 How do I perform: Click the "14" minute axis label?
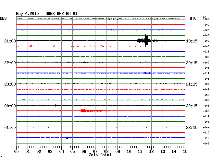[x=174, y=152]
